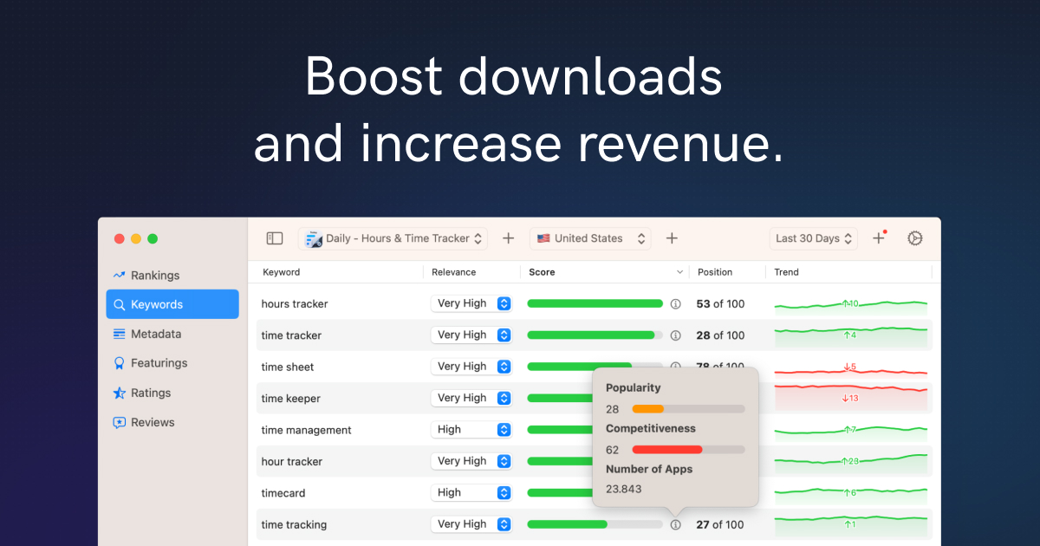Change time management relevance to Very High
The height and width of the screenshot is (546, 1040).
[x=471, y=429]
